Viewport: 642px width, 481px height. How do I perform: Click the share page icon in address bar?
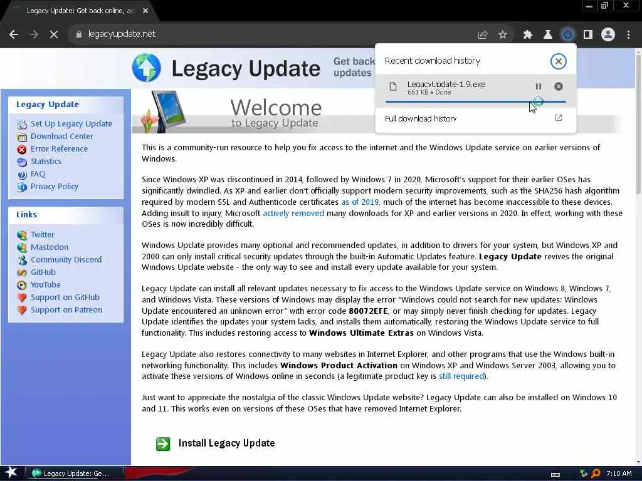pos(483,35)
